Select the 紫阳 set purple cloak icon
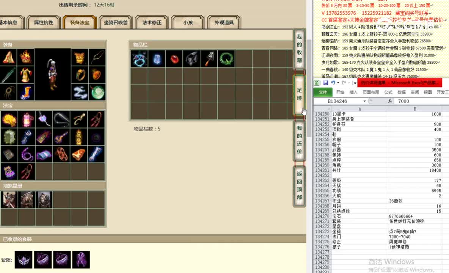 point(81,260)
